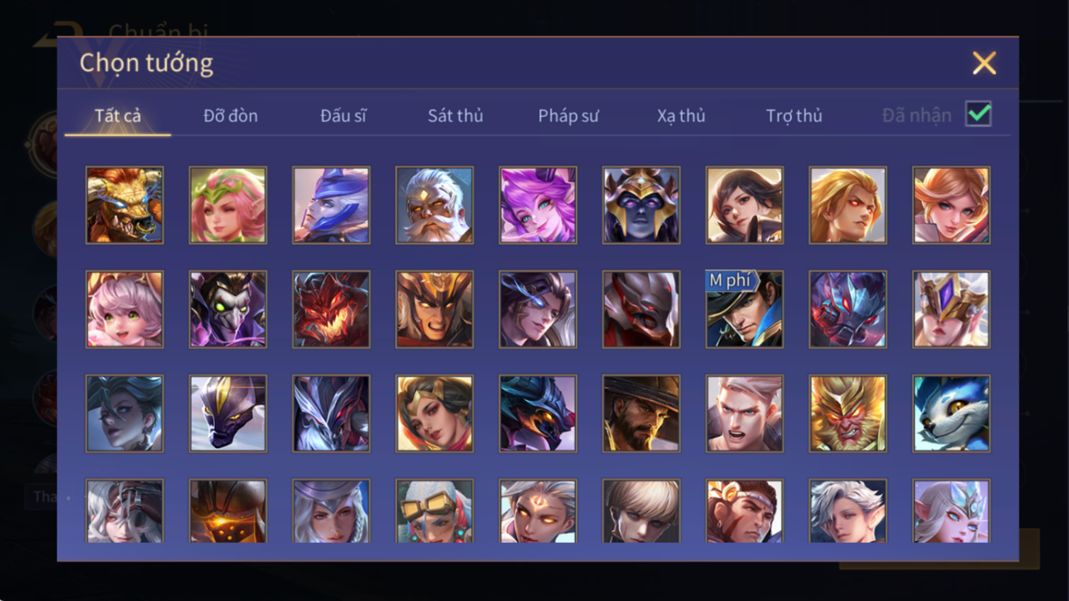Switch to the Trợ thủ tab
The image size is (1069, 601).
(x=794, y=115)
